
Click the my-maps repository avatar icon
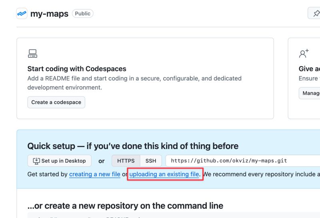click(x=22, y=14)
